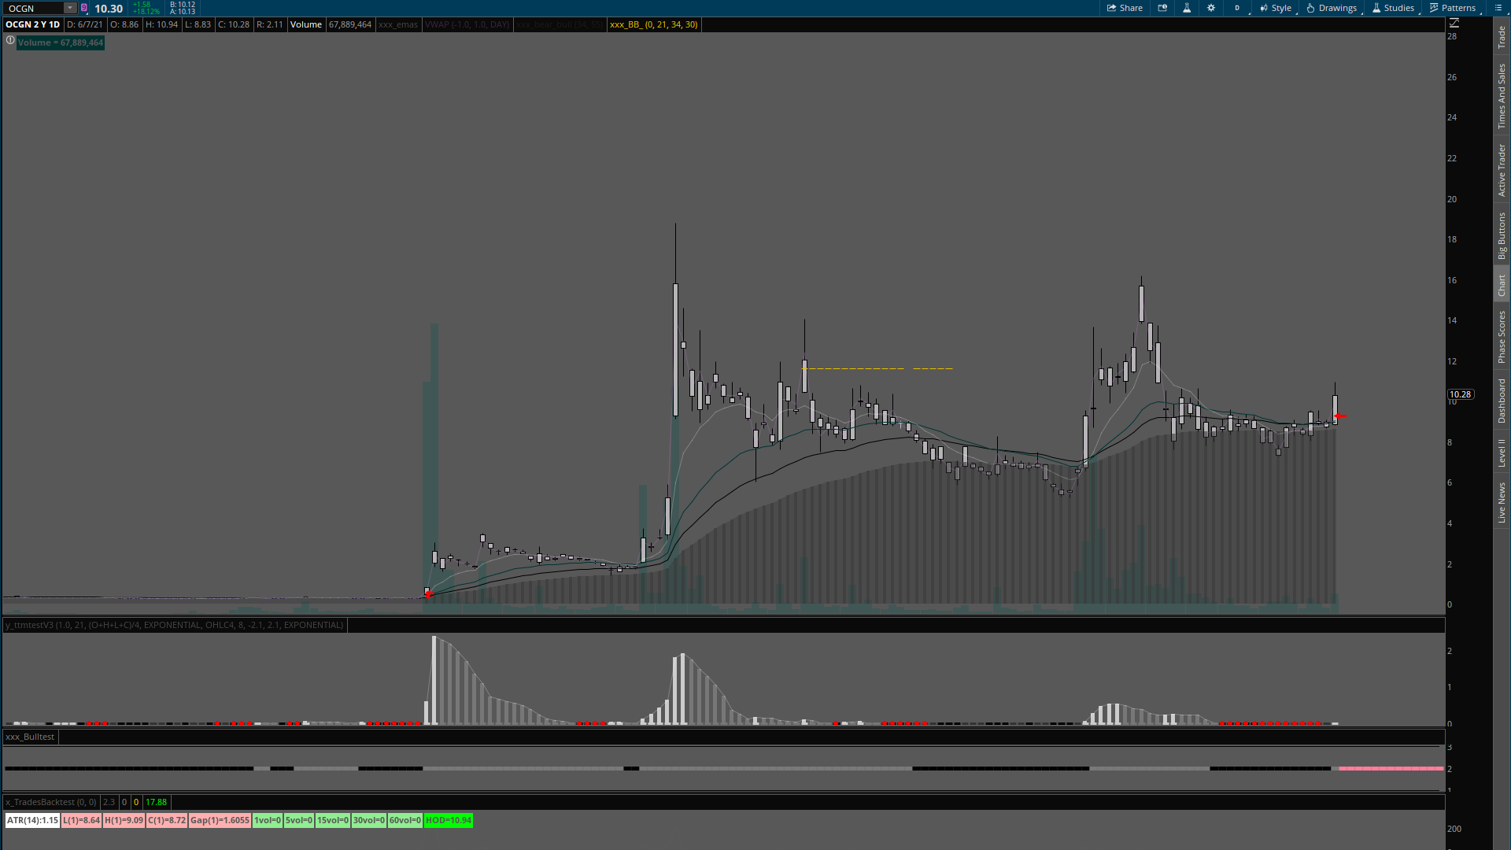Click the chart alert notification icon
Screen dimensions: 1511x850
click(1162, 8)
